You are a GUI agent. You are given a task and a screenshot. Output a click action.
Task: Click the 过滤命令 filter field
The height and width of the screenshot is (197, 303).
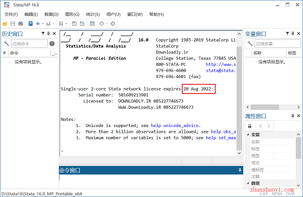pyautogui.click(x=29, y=44)
